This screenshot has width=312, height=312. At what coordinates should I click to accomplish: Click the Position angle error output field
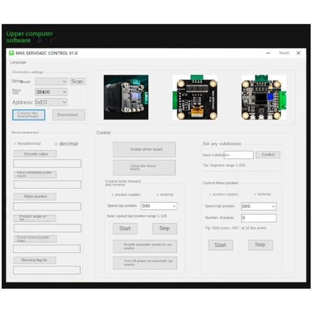click(47, 228)
